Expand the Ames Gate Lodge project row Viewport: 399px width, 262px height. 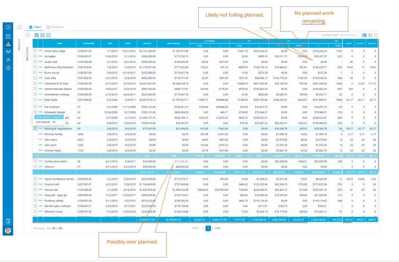tap(35, 50)
